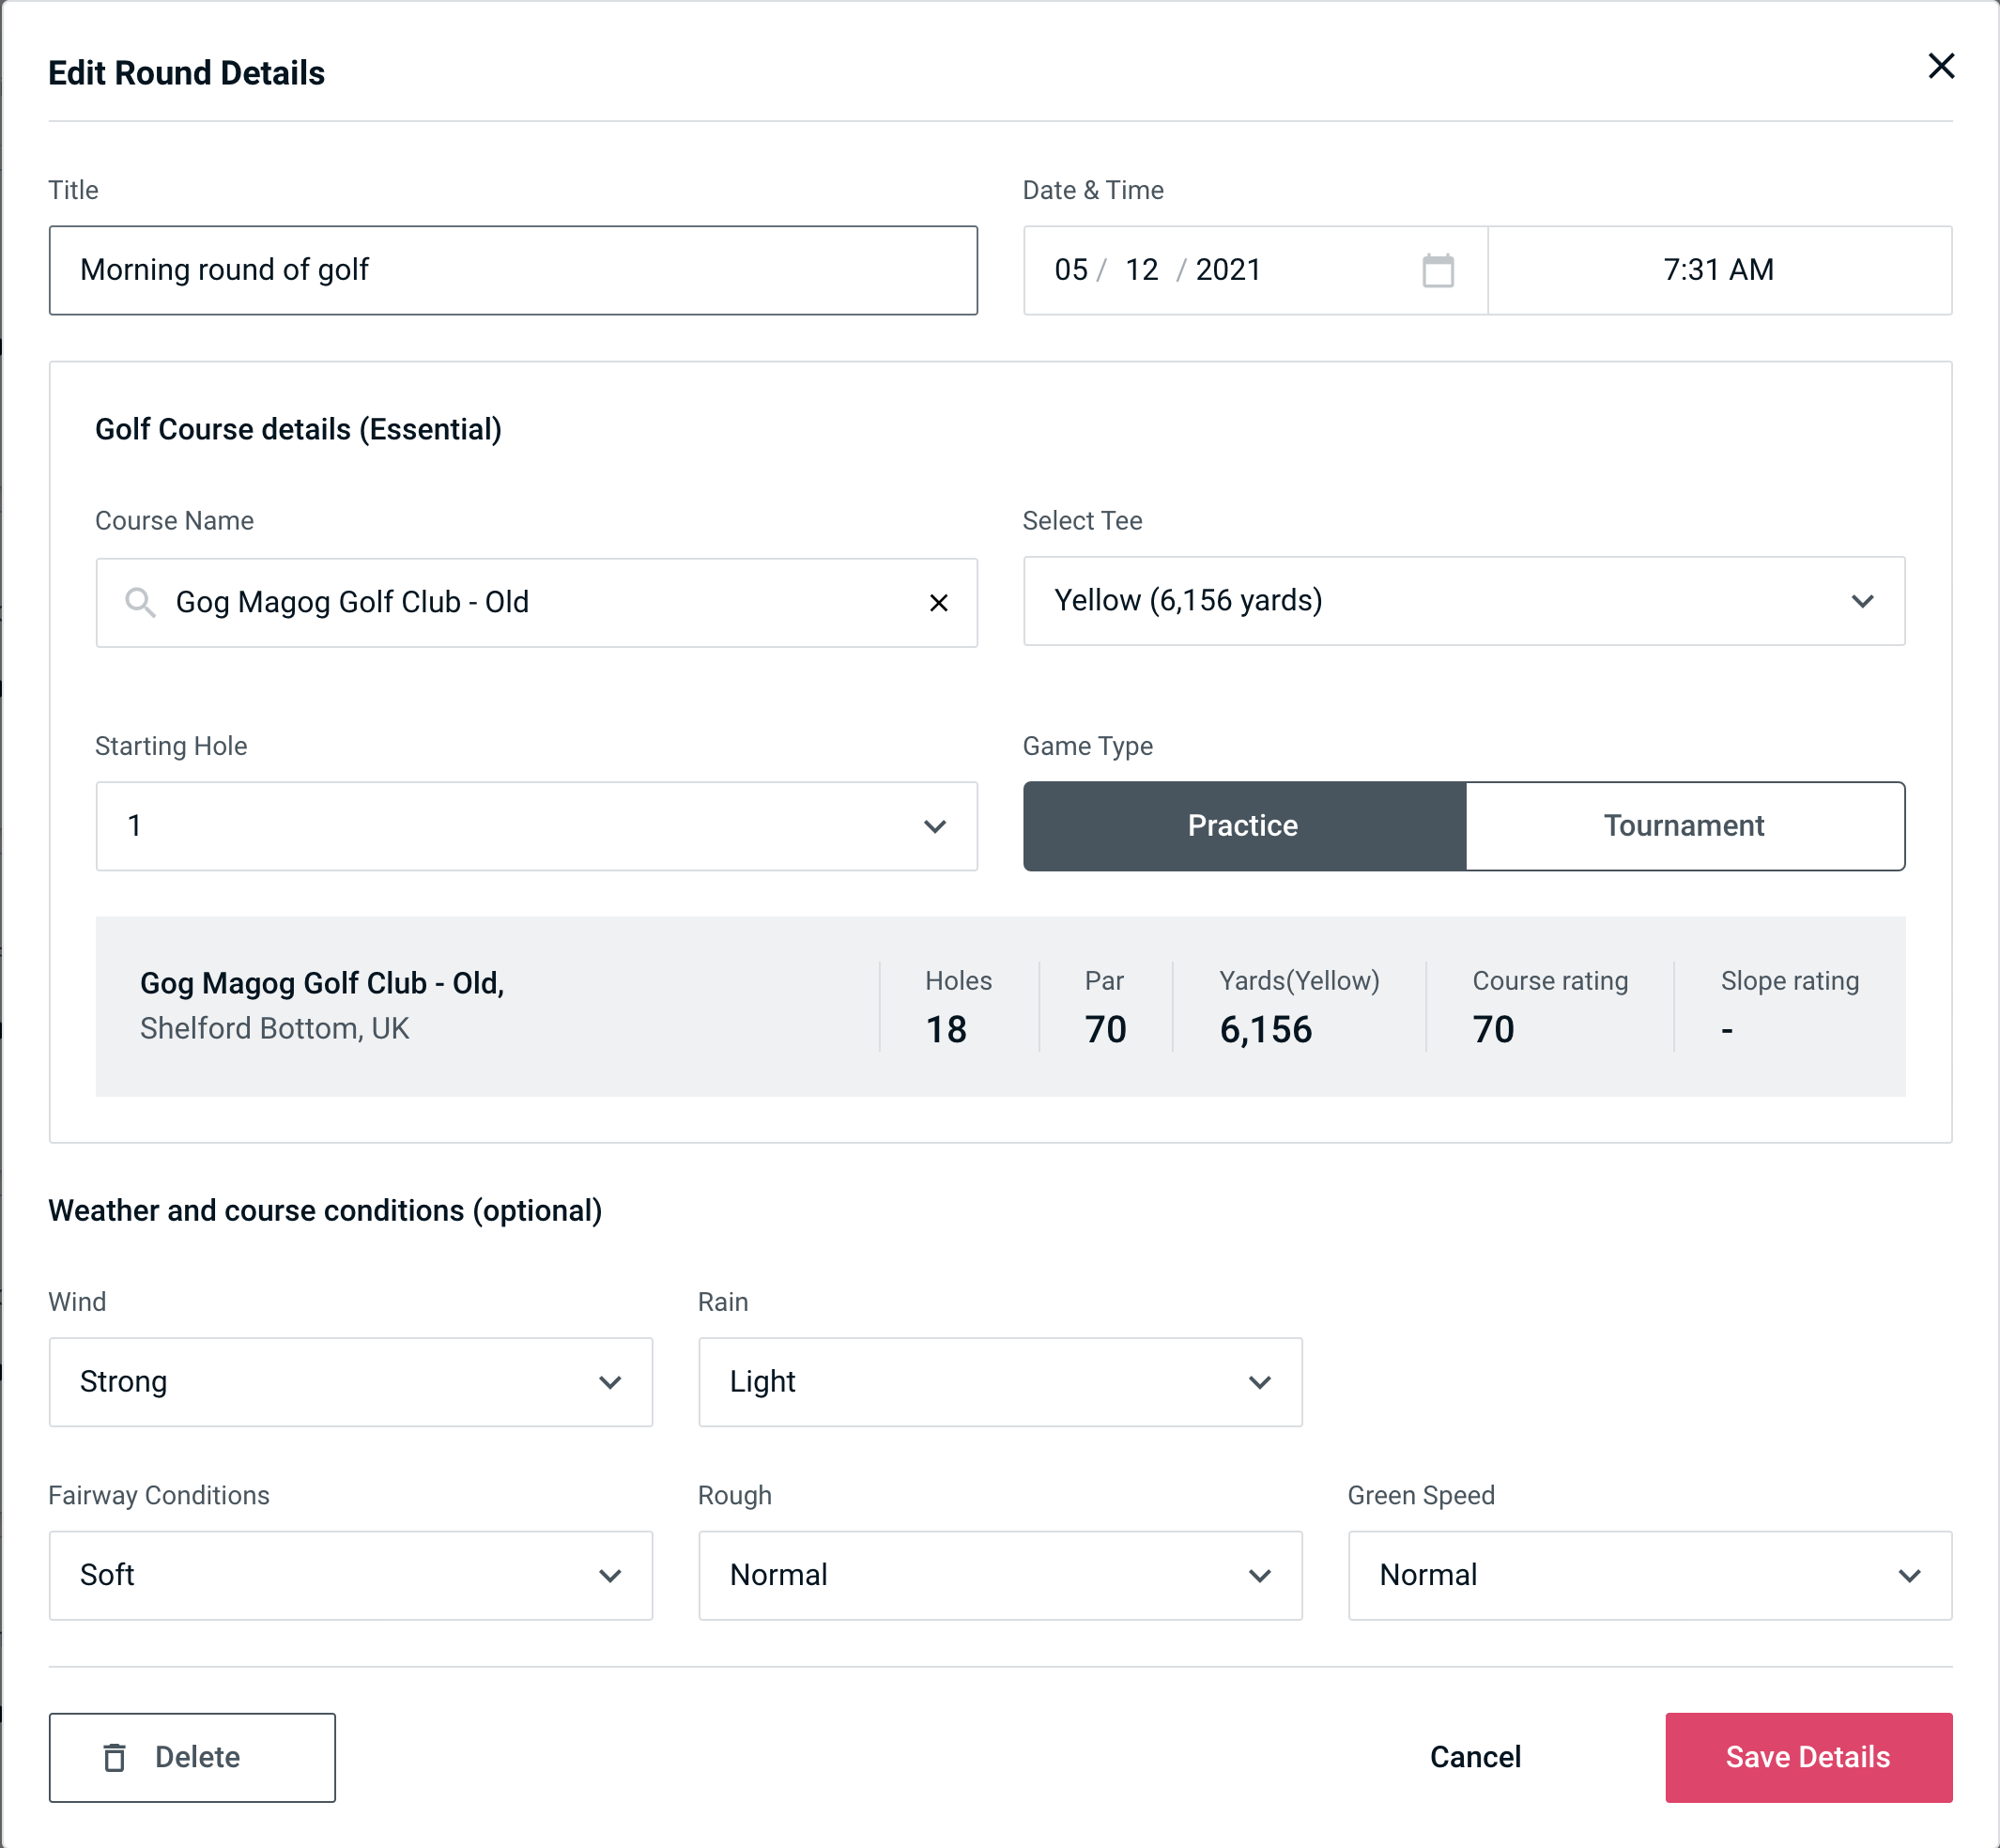Click the Delete button

tap(193, 1756)
